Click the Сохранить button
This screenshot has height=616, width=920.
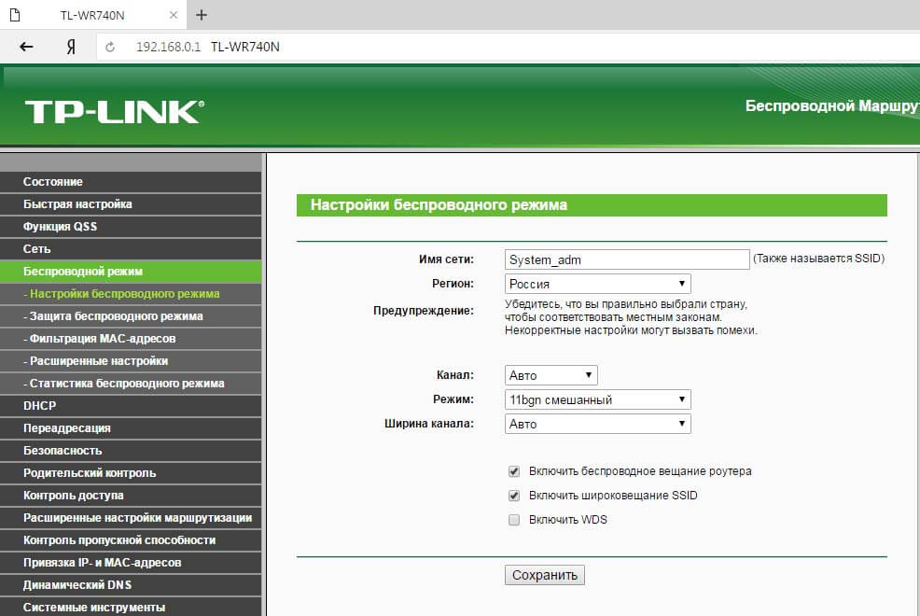pos(545,575)
